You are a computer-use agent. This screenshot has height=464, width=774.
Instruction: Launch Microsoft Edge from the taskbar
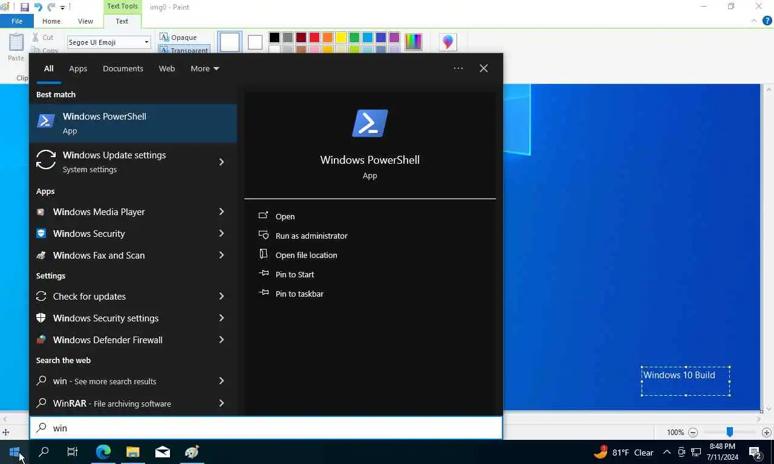click(103, 452)
